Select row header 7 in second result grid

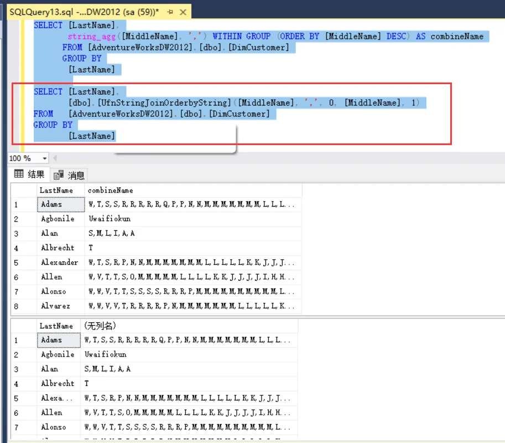(24, 427)
